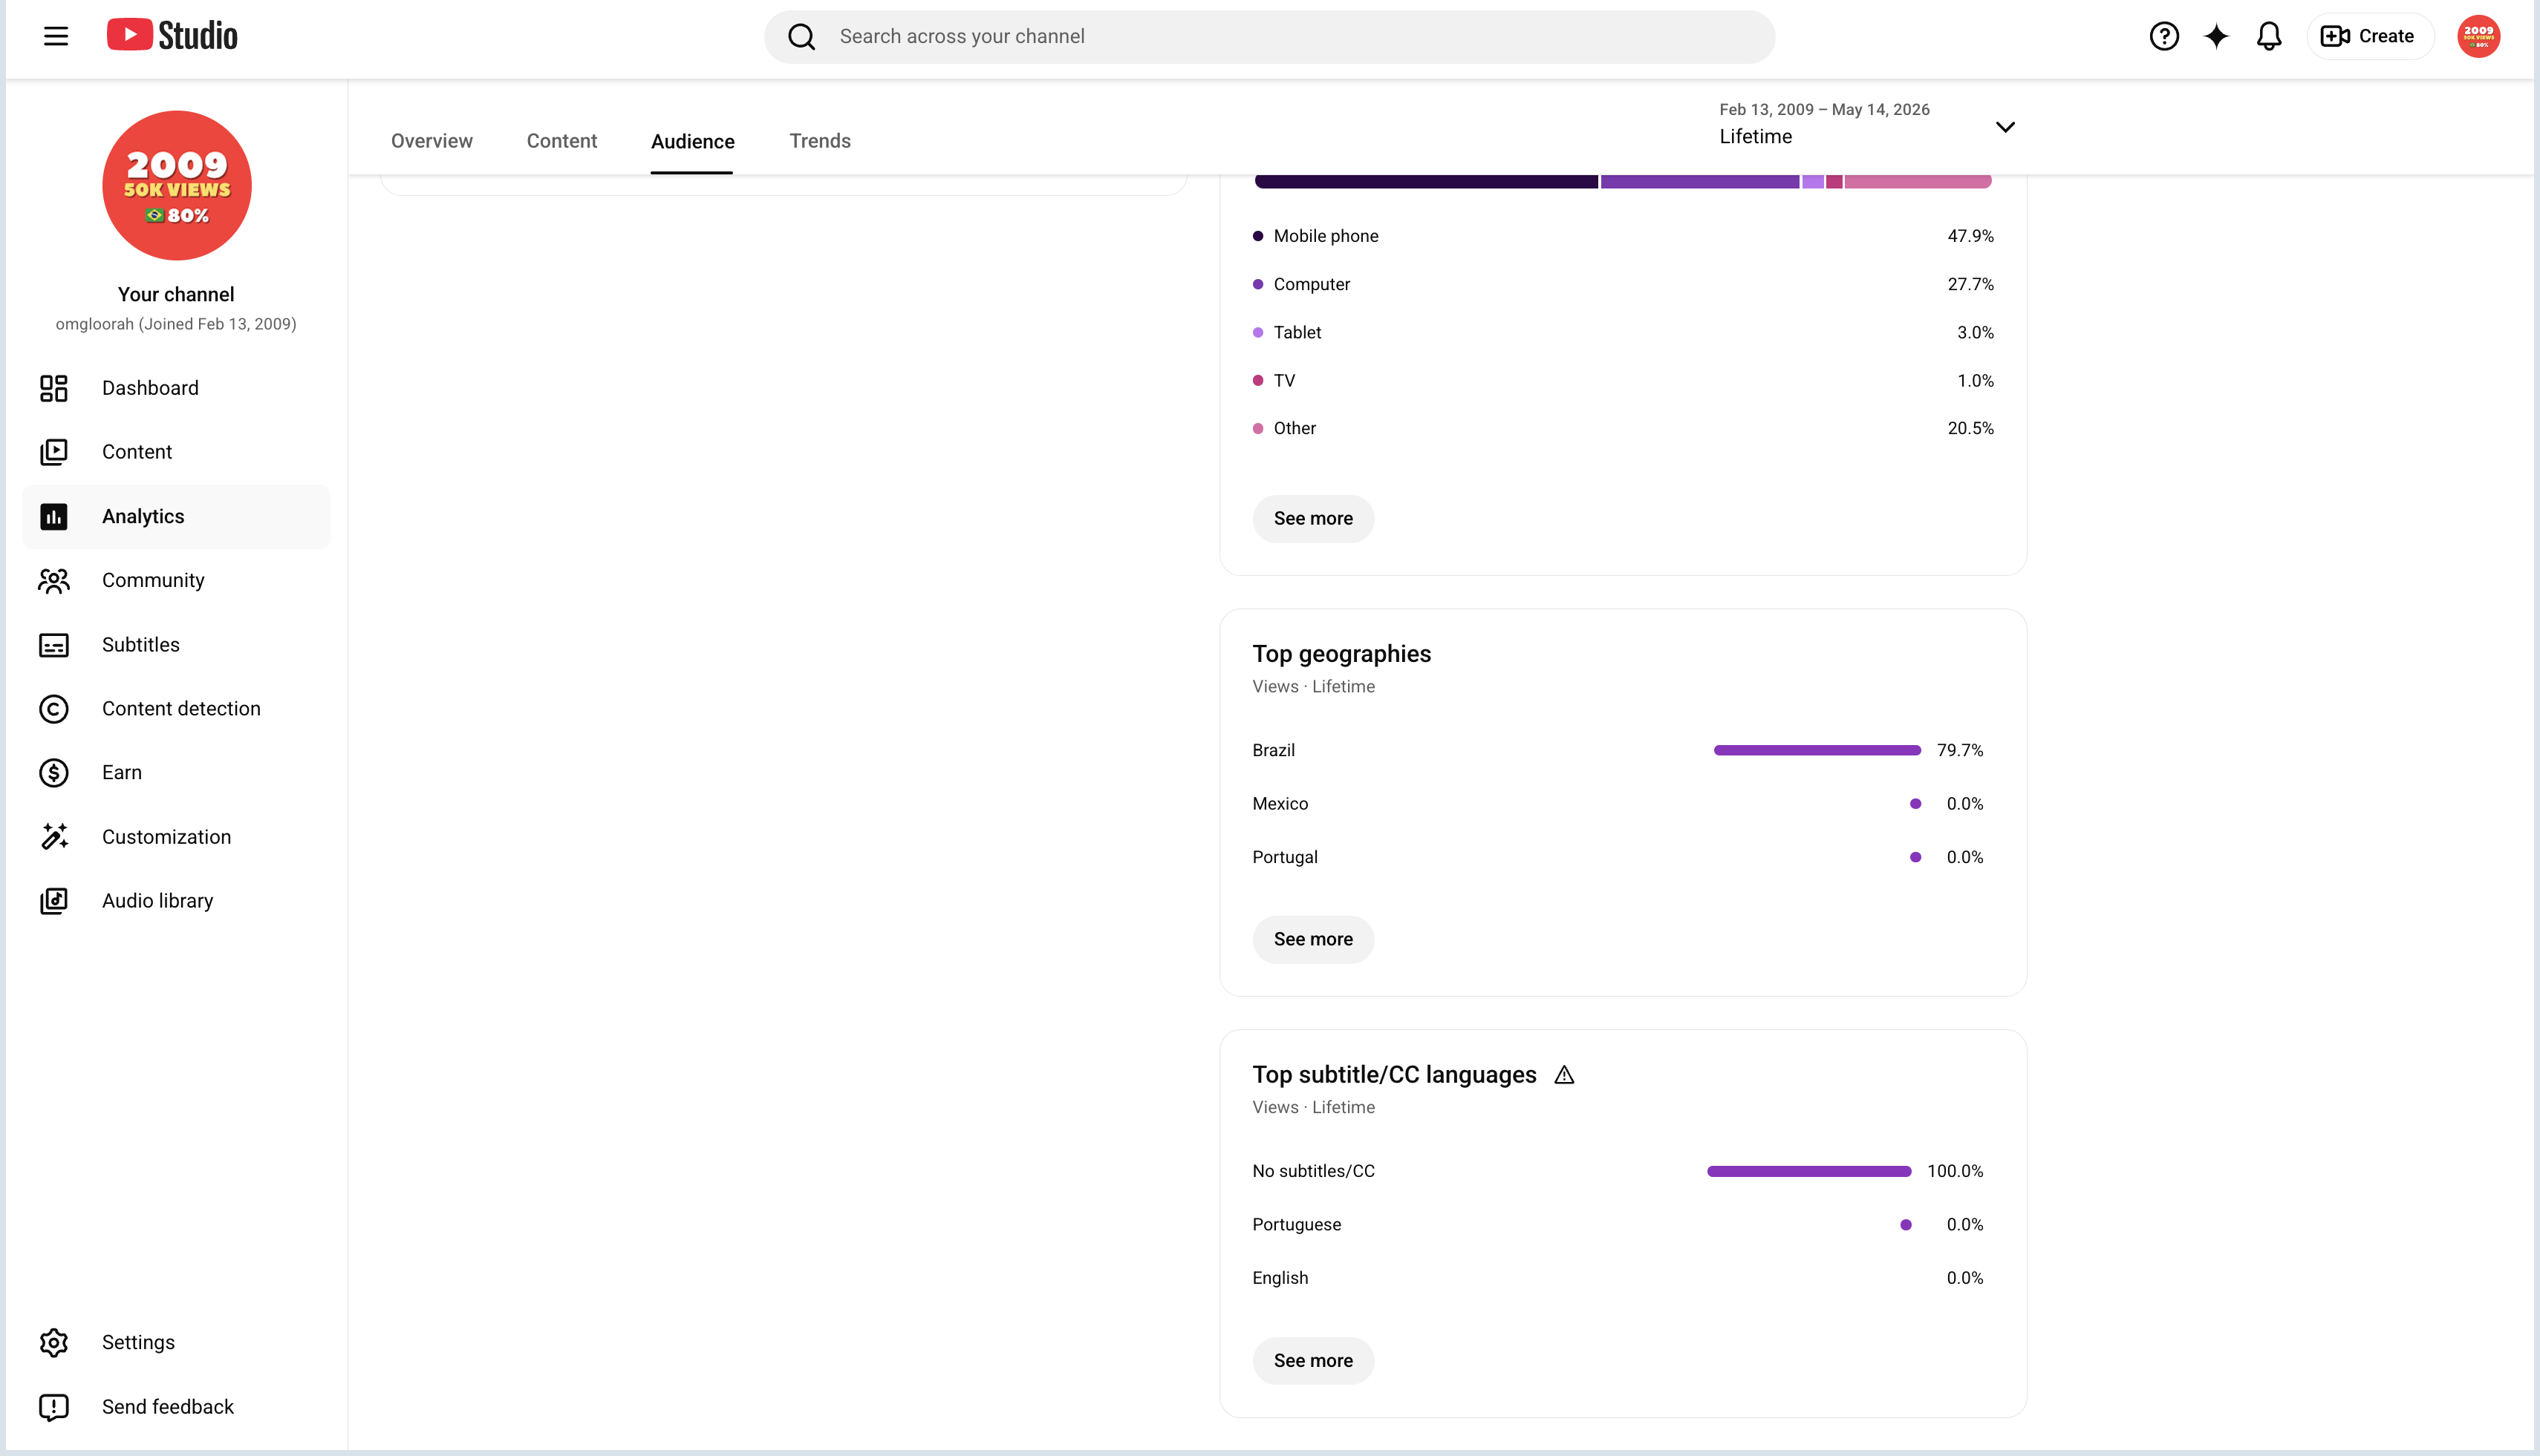Switch to the Overview tab
2540x1456 pixels.
click(x=432, y=141)
